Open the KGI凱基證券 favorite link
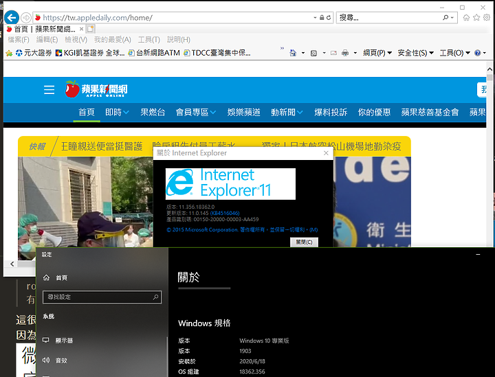 (x=90, y=53)
